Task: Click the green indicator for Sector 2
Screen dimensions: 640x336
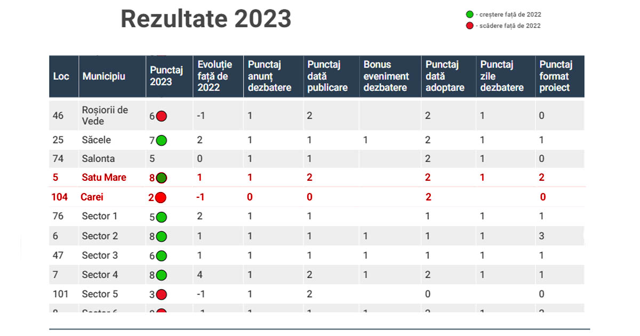Action: [161, 236]
